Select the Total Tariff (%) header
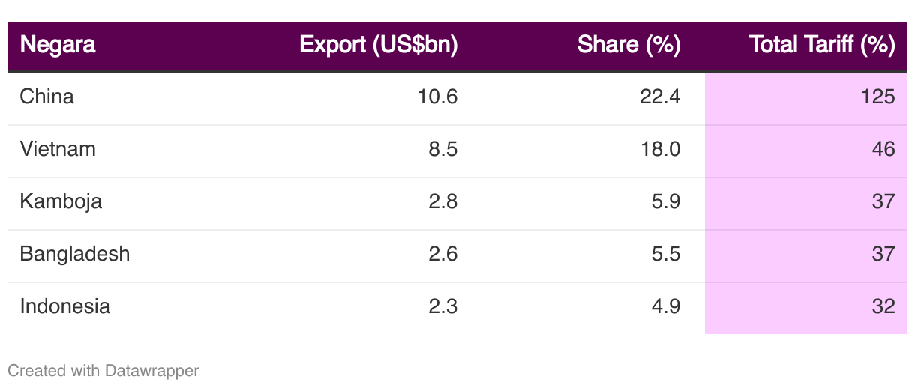The image size is (915, 388). (x=822, y=46)
